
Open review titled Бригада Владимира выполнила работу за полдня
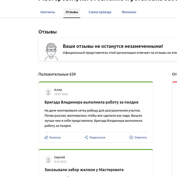click(x=92, y=102)
